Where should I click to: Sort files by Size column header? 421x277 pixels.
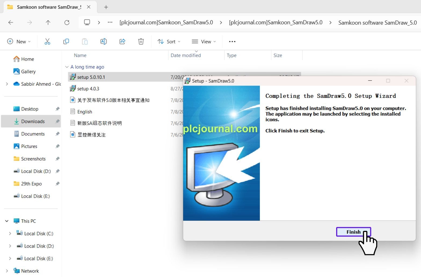[278, 55]
